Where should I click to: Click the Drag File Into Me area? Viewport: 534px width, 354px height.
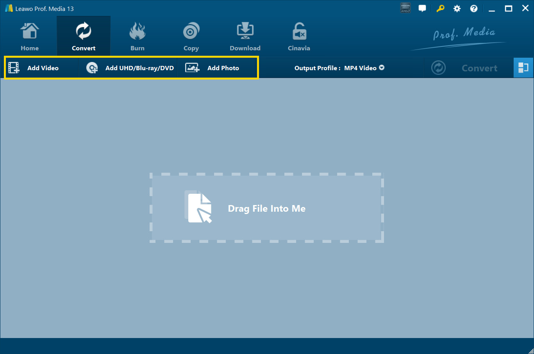coord(267,208)
